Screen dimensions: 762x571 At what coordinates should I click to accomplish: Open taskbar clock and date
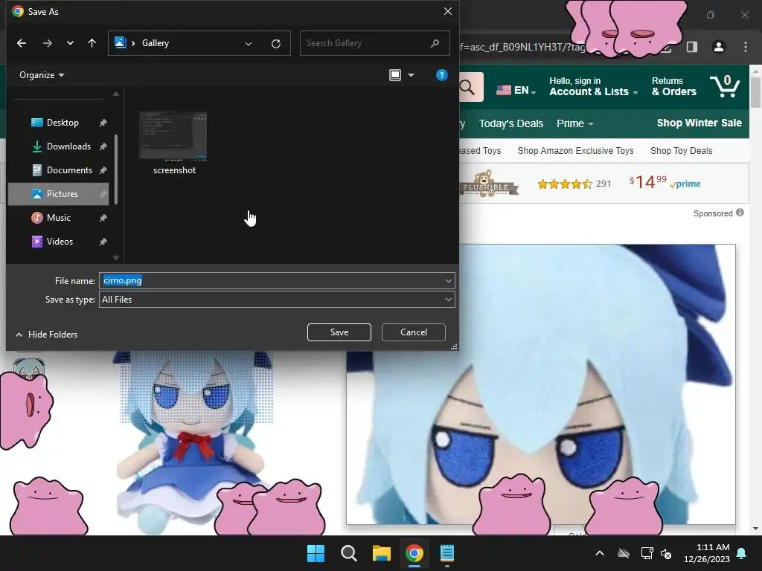click(x=707, y=553)
